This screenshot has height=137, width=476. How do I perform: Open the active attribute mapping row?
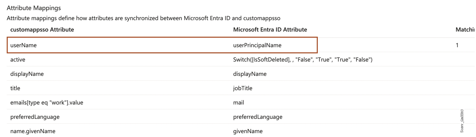[18, 60]
